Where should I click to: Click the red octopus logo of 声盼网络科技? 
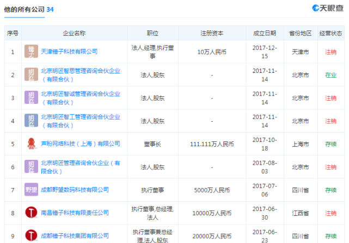[x=31, y=144]
